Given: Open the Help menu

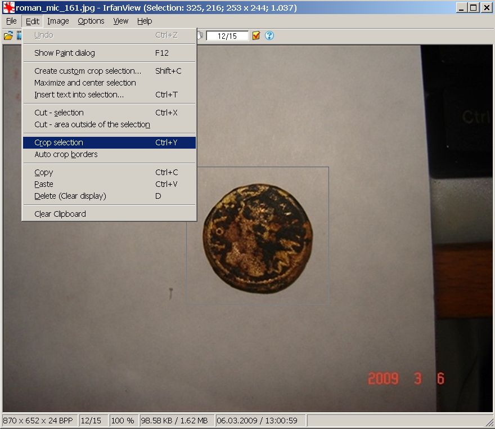Looking at the screenshot, I should click(x=145, y=21).
